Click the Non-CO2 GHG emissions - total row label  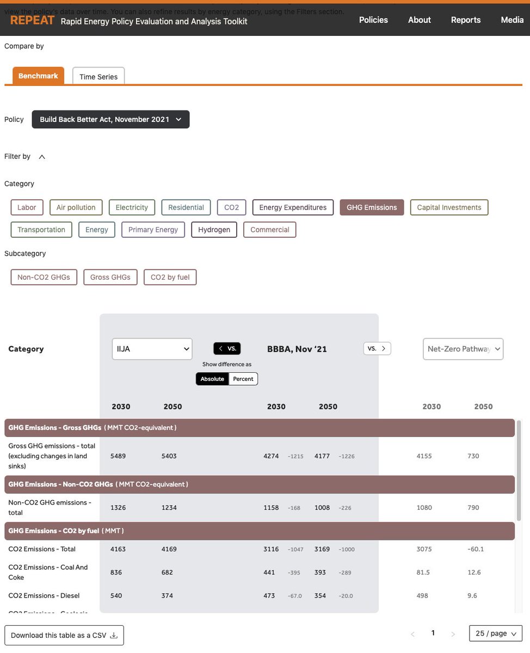coord(50,508)
